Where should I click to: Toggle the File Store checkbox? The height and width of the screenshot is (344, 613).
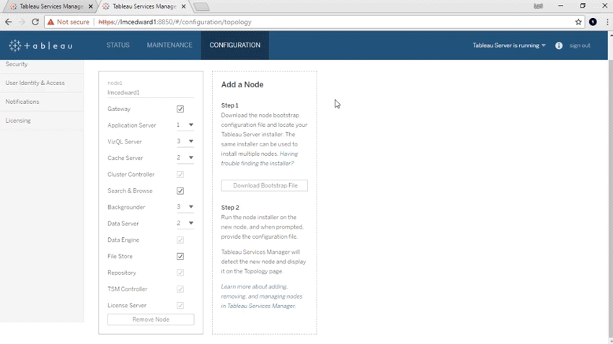click(x=180, y=256)
